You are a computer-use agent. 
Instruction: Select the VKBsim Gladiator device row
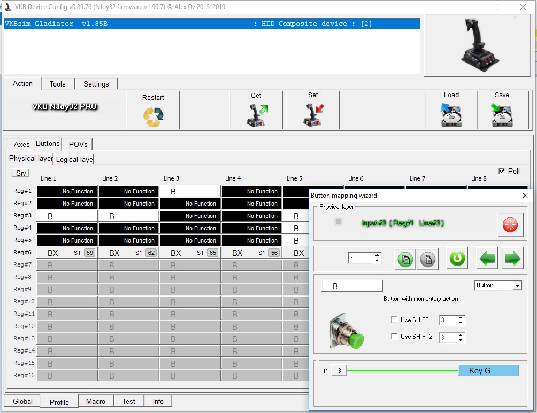click(212, 24)
